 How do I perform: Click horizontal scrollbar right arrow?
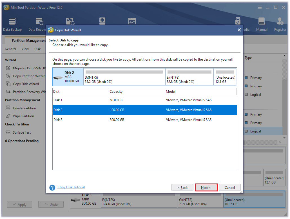[280, 142]
